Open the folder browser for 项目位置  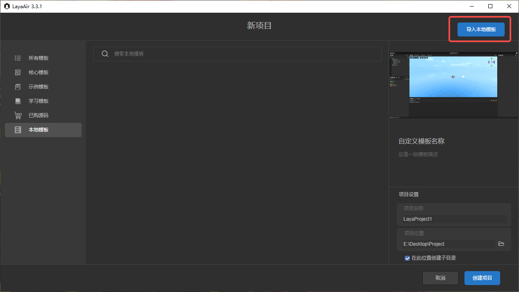point(501,244)
